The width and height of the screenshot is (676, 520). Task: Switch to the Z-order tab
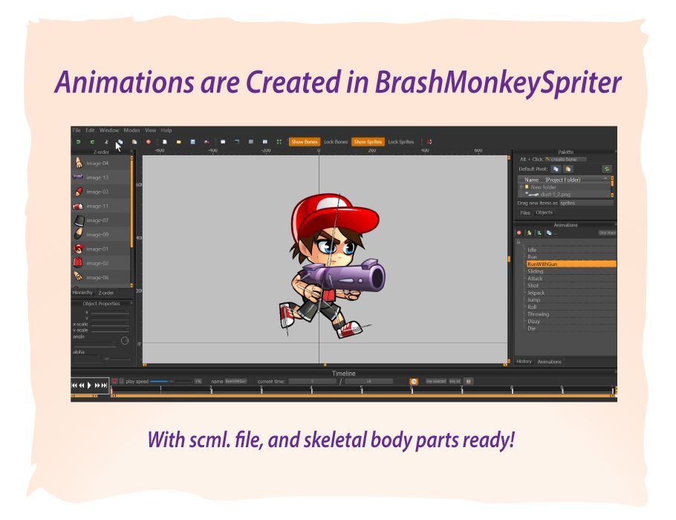[106, 293]
